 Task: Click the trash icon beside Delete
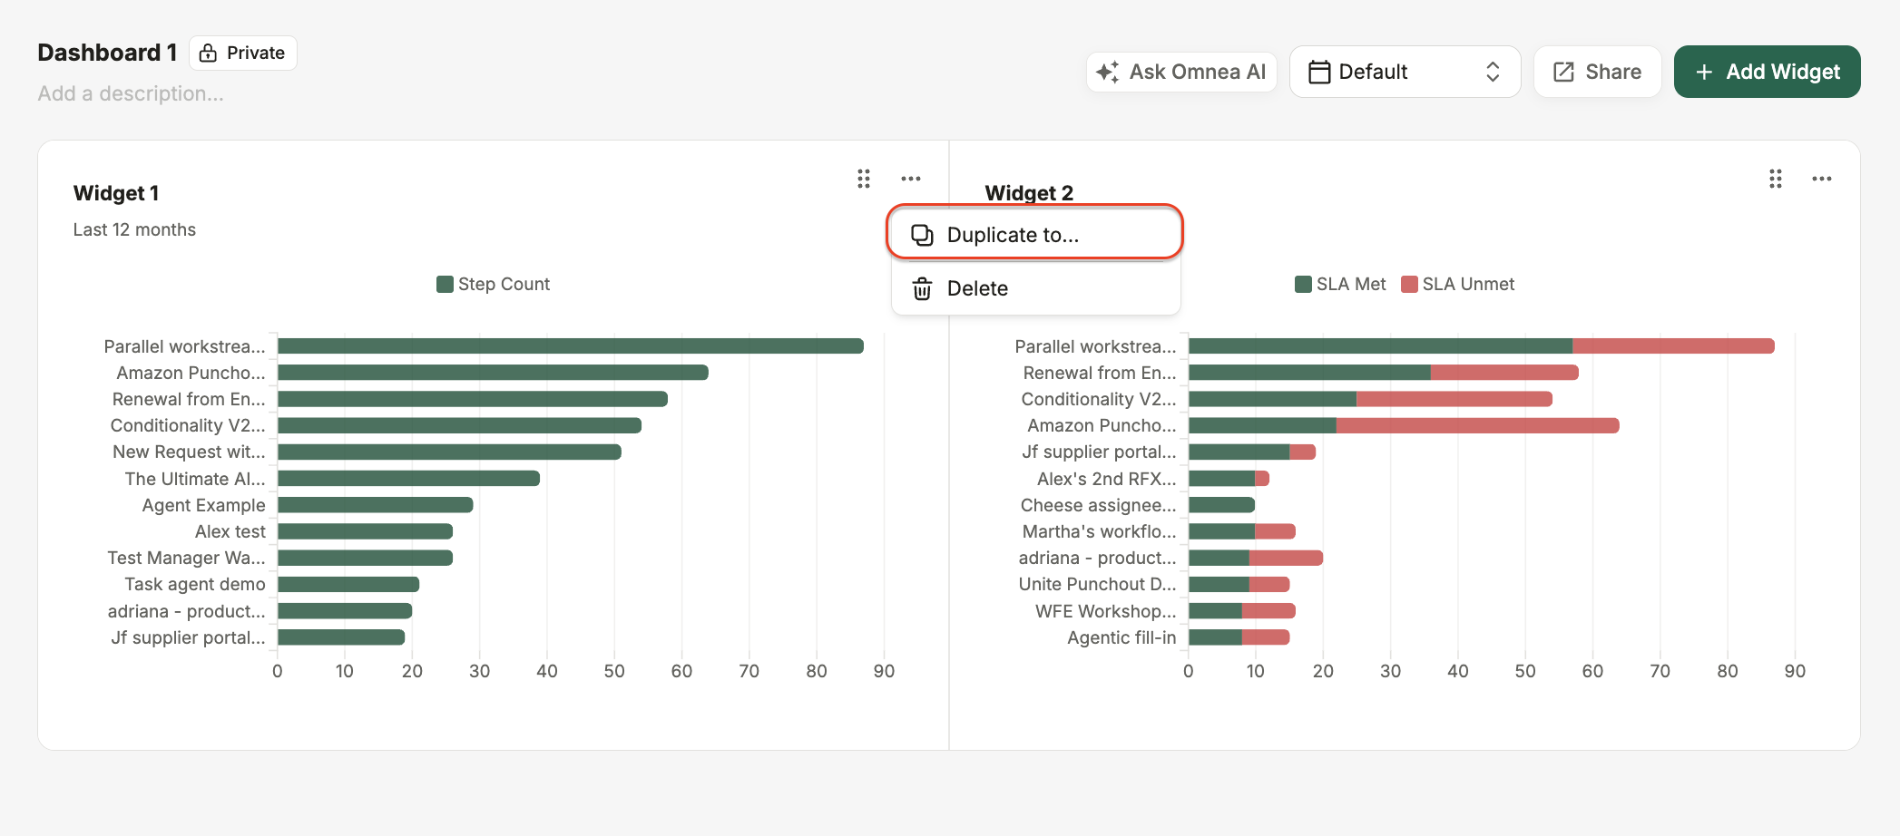(x=922, y=288)
